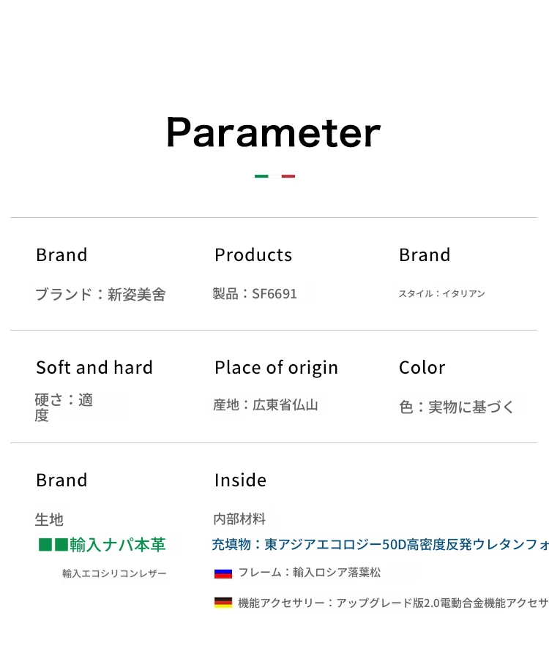Select product code SF6691

click(274, 293)
